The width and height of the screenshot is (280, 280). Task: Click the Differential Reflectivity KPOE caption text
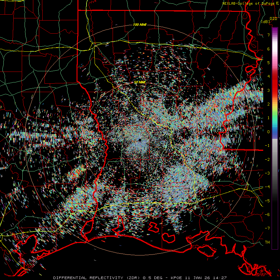[x=140, y=278]
